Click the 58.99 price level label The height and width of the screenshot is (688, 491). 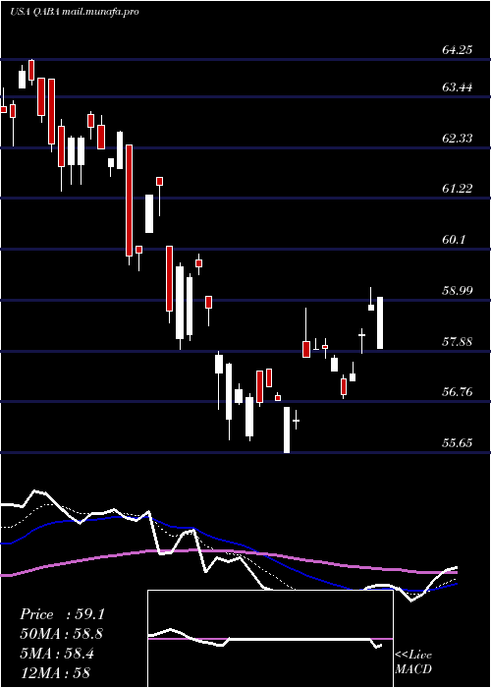coord(458,291)
